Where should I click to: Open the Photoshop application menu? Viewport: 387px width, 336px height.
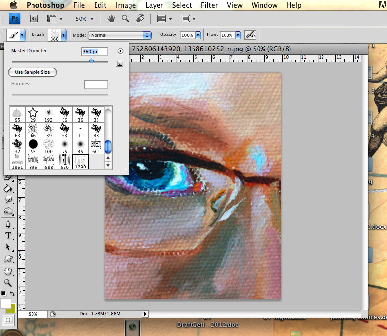(45, 5)
